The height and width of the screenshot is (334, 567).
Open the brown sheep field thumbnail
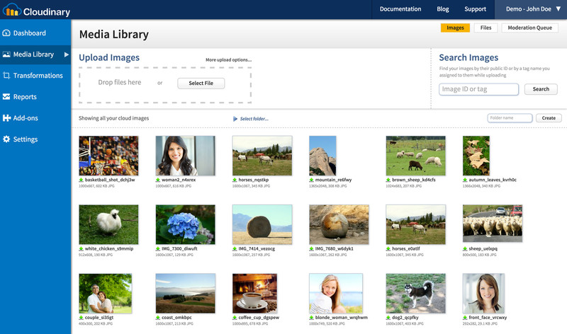click(415, 156)
